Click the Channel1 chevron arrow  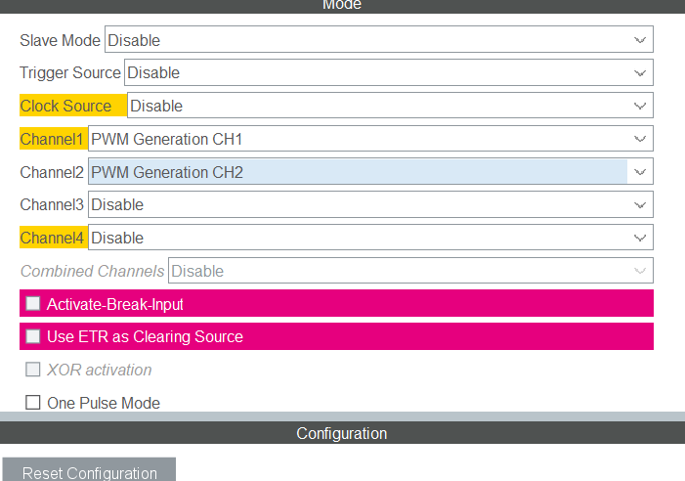[x=640, y=139]
